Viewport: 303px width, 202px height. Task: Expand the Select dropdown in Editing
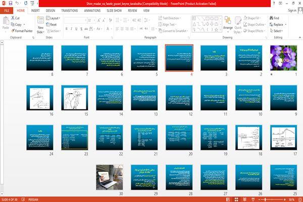click(x=276, y=31)
